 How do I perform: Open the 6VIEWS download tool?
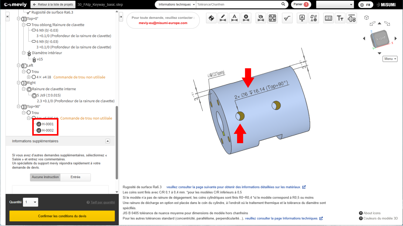[352, 18]
